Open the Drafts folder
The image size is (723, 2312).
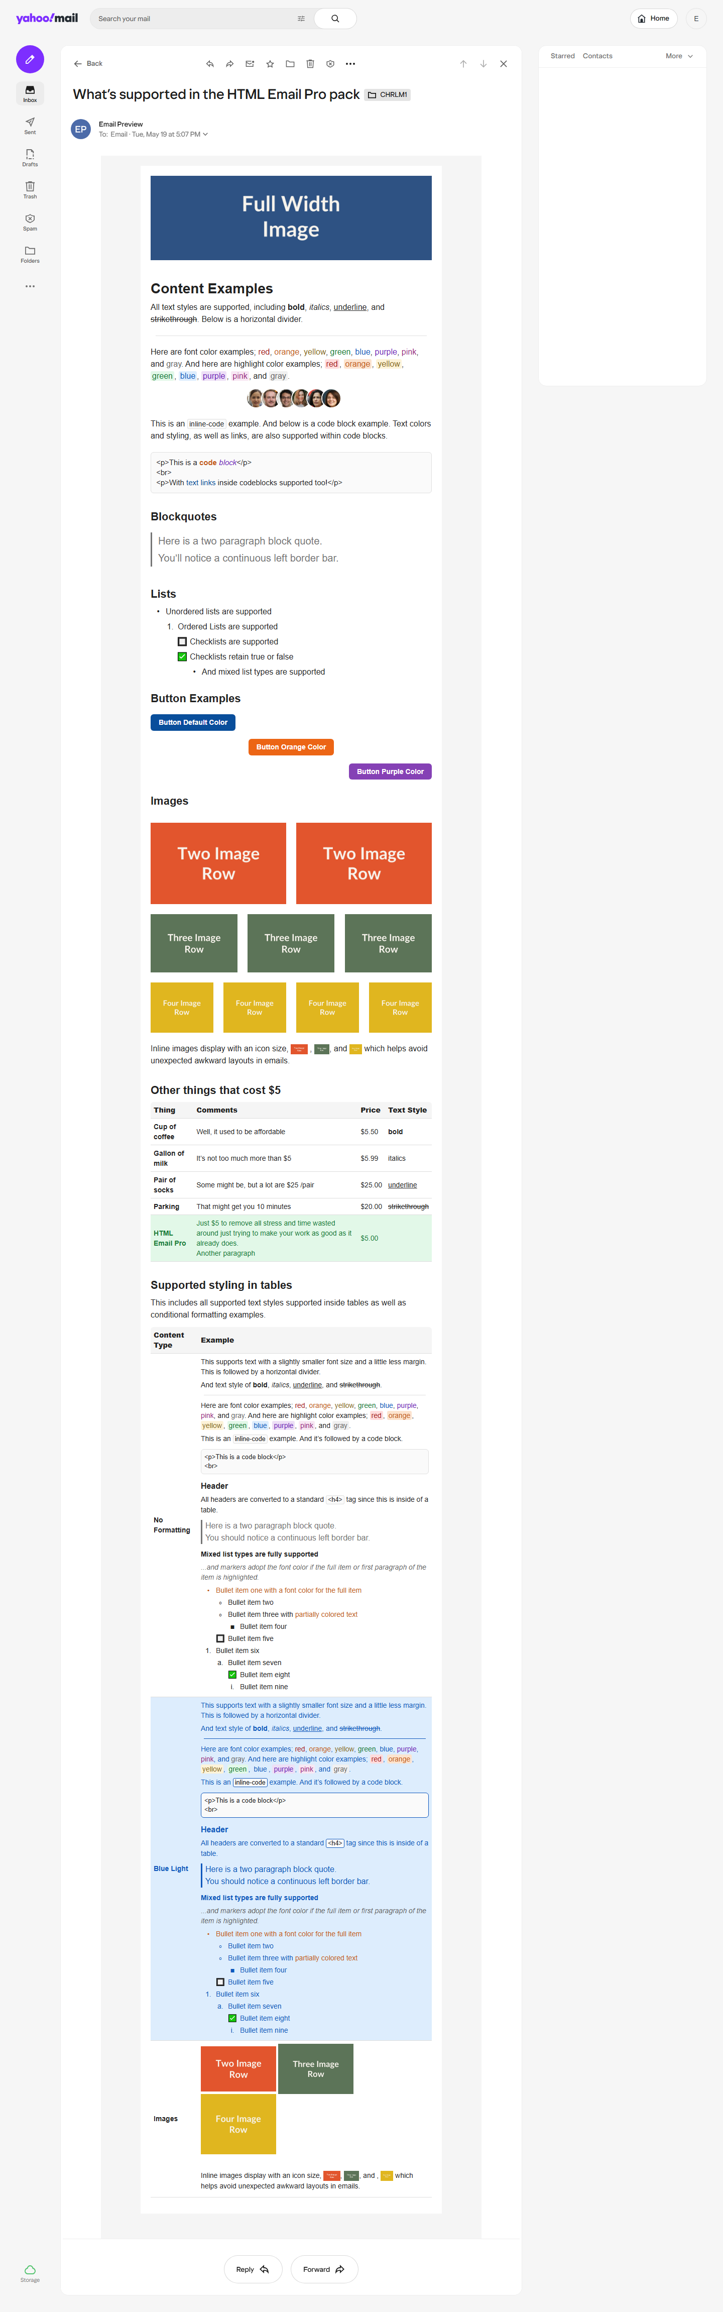point(30,158)
